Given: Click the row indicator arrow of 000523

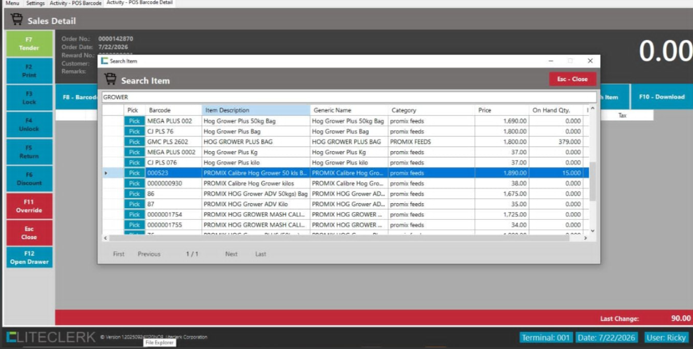Looking at the screenshot, I should (x=105, y=173).
